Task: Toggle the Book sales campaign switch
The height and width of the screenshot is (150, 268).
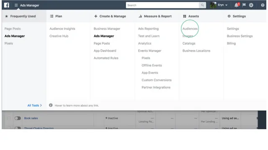Action: (18, 118)
